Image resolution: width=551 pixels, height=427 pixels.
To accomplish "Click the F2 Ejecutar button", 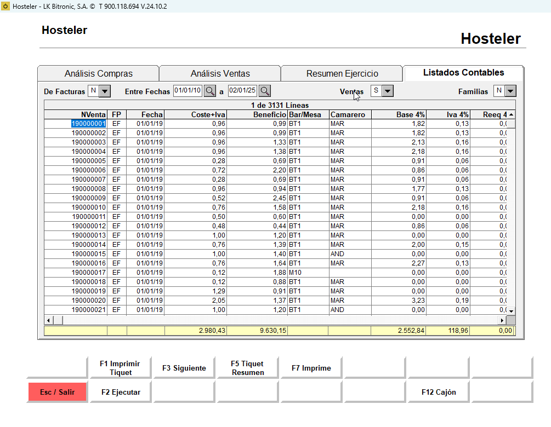I will (121, 392).
